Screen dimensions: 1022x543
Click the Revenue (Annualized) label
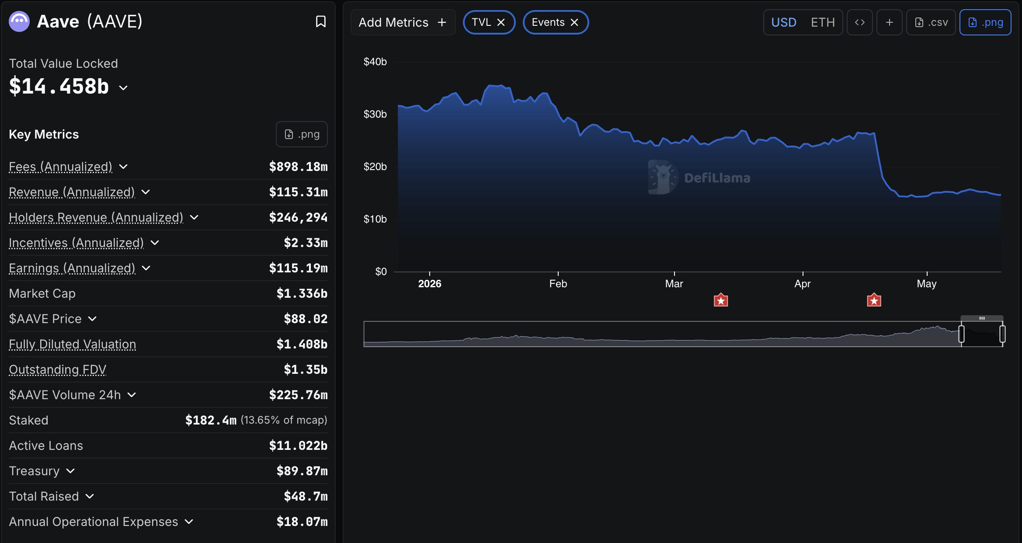(x=72, y=192)
